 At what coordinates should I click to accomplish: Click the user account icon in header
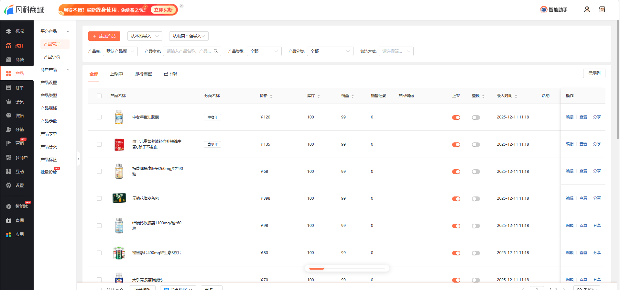point(587,10)
